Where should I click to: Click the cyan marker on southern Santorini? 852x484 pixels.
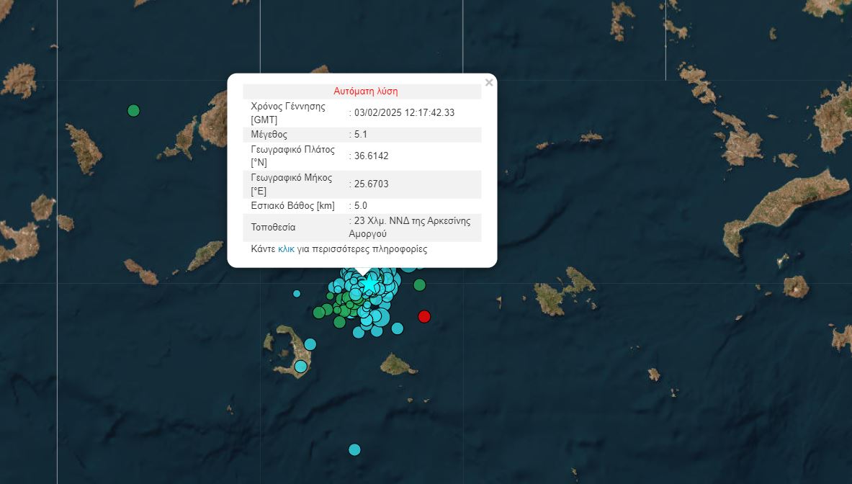(x=300, y=366)
